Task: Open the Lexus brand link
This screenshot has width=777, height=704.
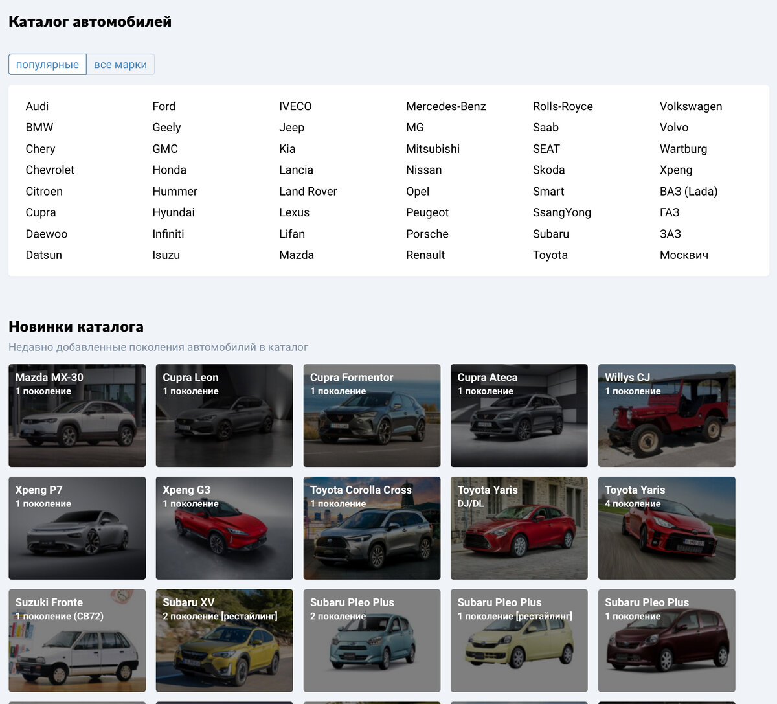Action: 294,212
